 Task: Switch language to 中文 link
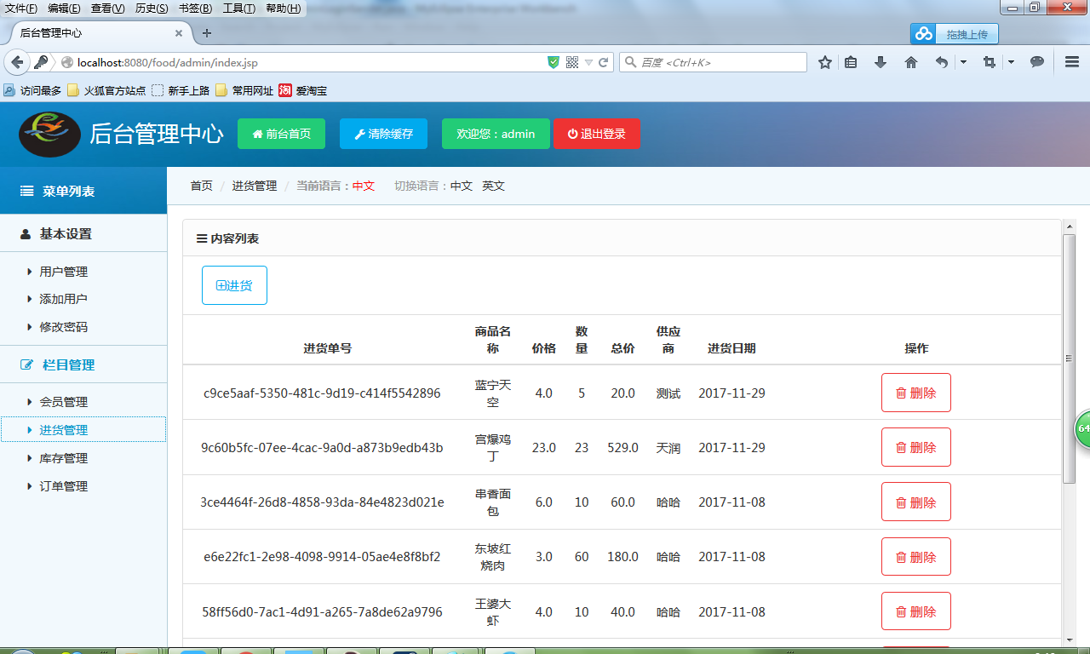point(462,186)
